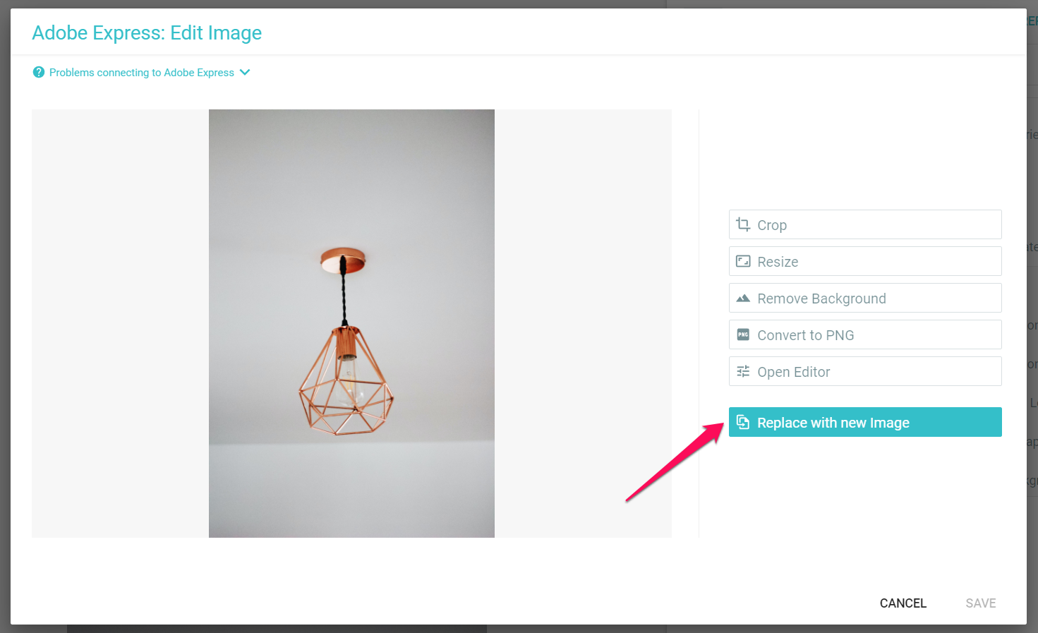Choose the Crop option
Image resolution: width=1038 pixels, height=633 pixels.
864,224
